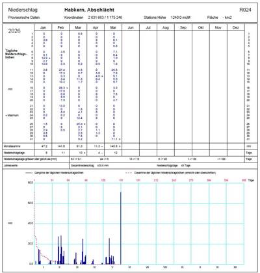Click the Stations Höhe value

(181, 18)
